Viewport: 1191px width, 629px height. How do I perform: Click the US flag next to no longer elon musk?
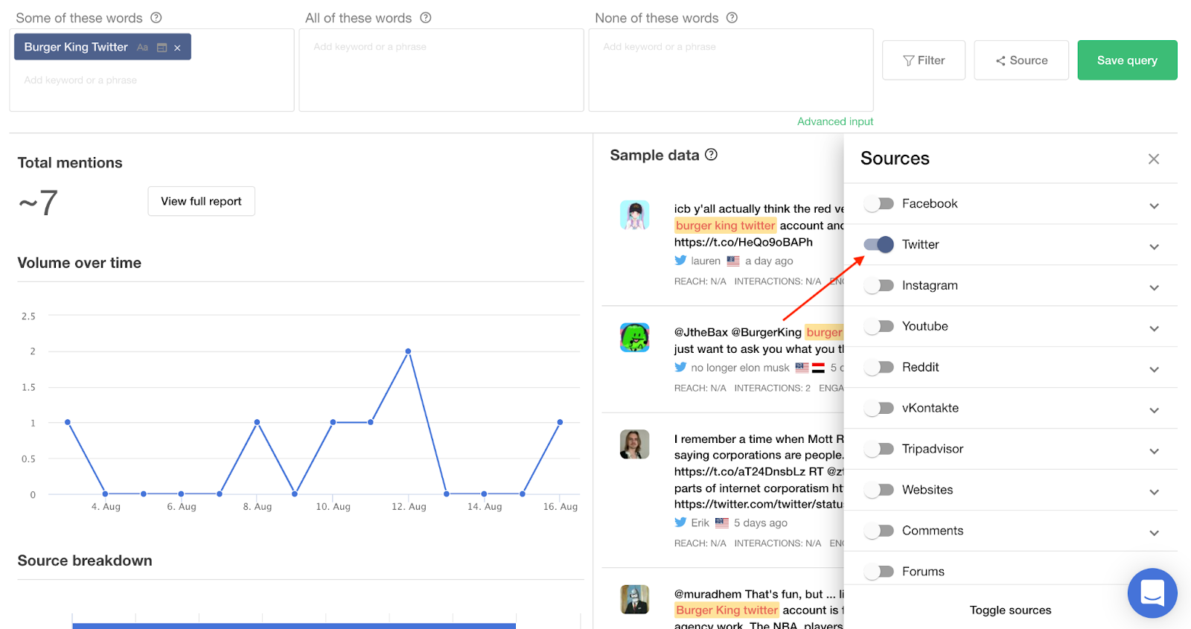tap(802, 368)
